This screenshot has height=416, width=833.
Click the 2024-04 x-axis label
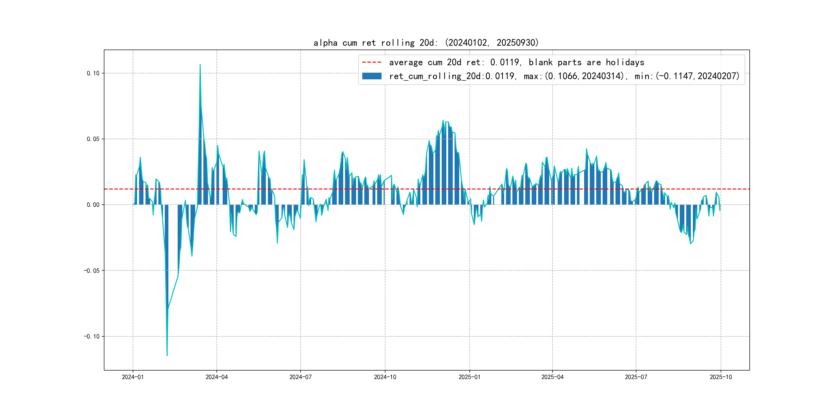(217, 377)
